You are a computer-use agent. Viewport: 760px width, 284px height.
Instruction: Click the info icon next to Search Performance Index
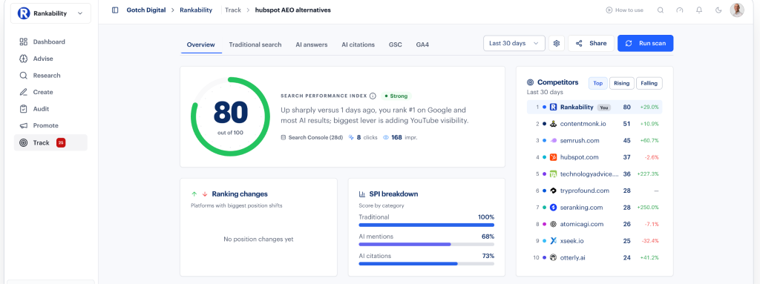coord(373,96)
